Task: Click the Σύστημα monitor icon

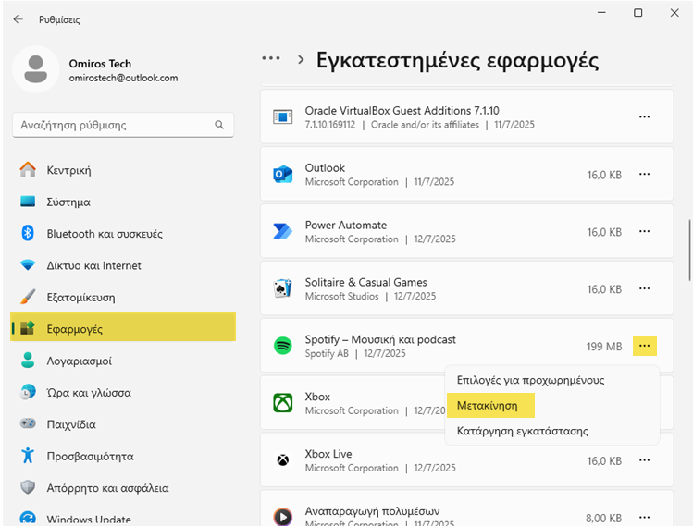Action: click(28, 202)
